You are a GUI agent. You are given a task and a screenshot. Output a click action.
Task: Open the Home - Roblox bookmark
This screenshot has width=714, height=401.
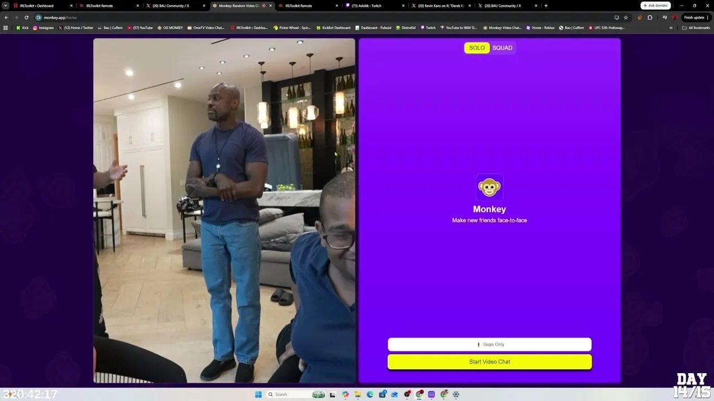coord(541,28)
